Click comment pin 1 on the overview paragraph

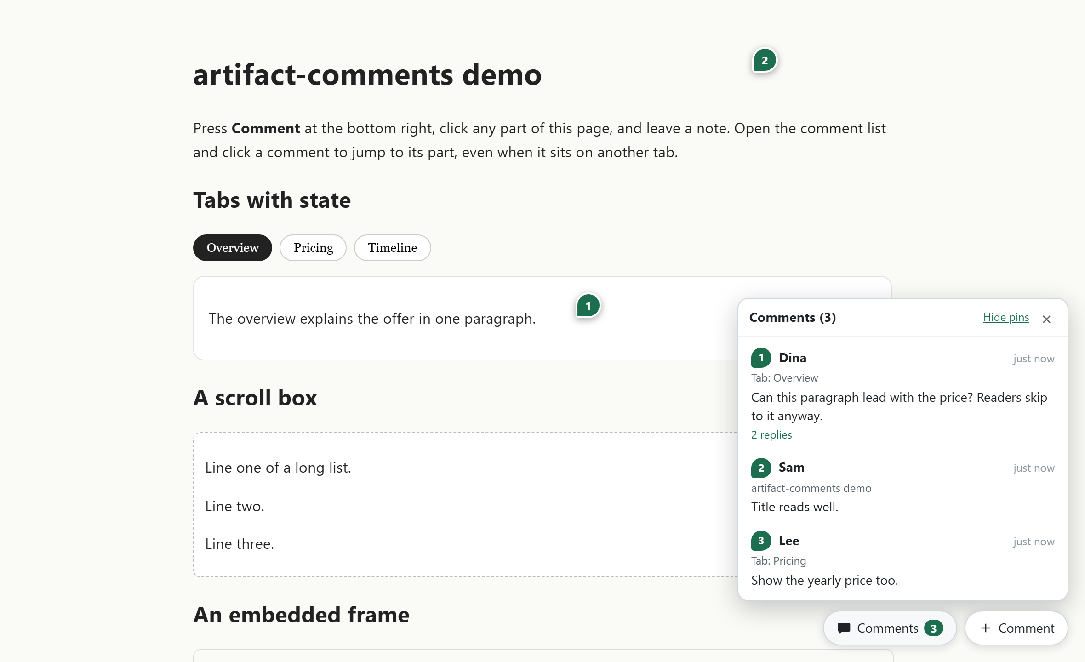click(x=588, y=306)
